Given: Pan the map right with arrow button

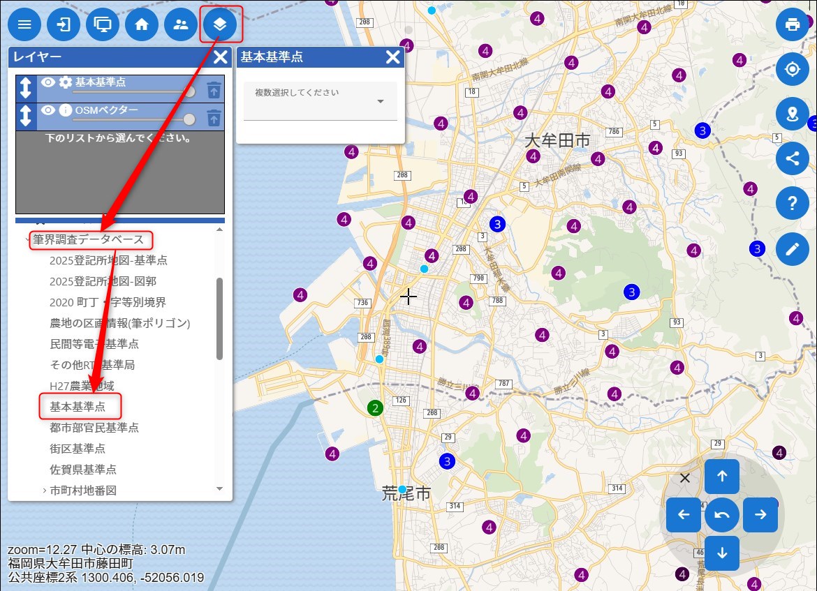Looking at the screenshot, I should pos(760,515).
